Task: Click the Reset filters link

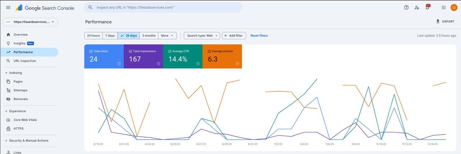Action: point(259,36)
